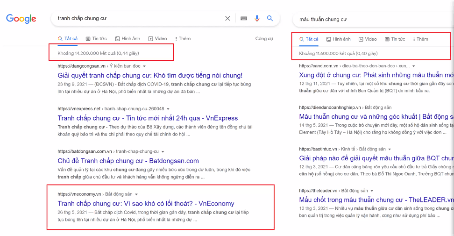454x236 pixels.
Task: Expand the cand.com.vn result options arrow
Action: point(414,66)
